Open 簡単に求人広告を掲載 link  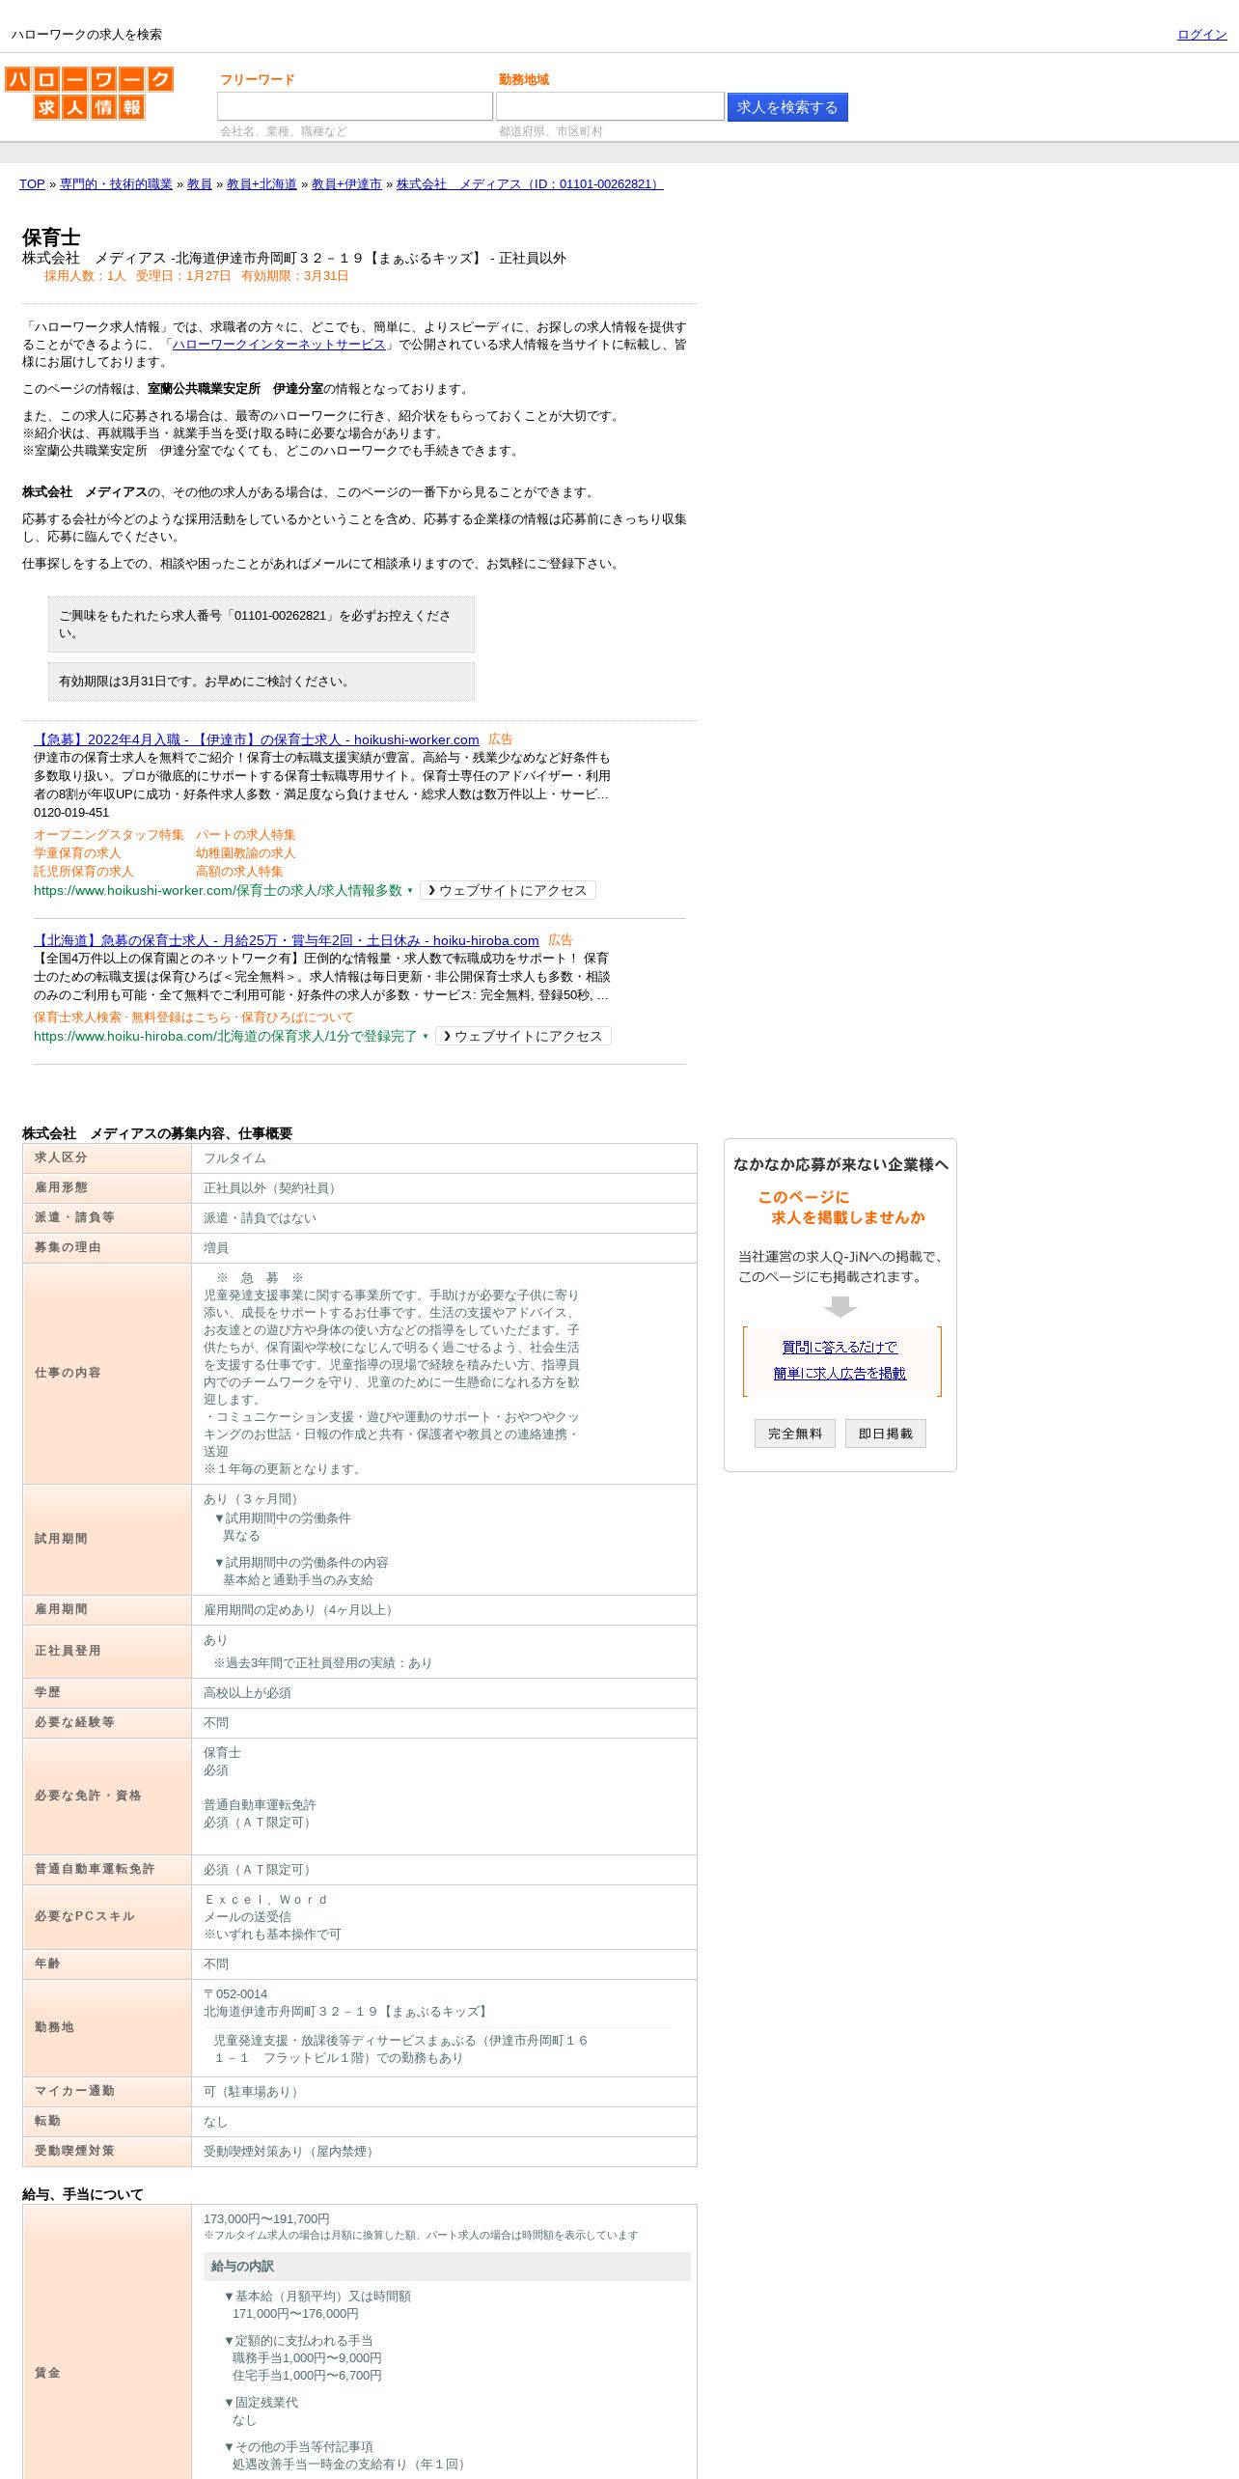[x=840, y=1374]
